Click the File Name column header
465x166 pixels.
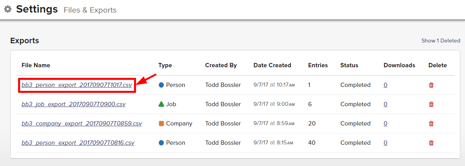(36, 65)
